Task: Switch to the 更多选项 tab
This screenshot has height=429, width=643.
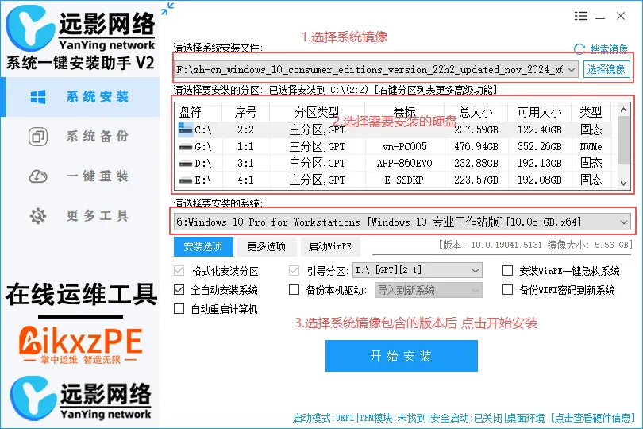Action: [x=267, y=246]
